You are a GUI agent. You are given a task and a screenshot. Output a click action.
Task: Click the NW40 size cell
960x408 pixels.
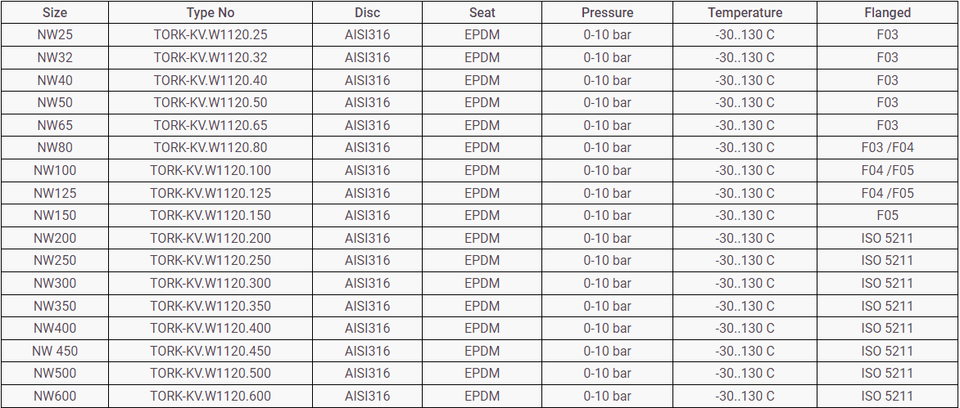click(x=54, y=80)
